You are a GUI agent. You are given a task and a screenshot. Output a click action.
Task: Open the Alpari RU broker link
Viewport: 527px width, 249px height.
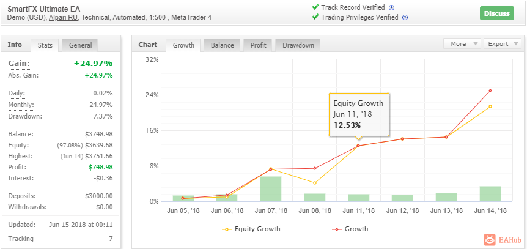(x=63, y=18)
